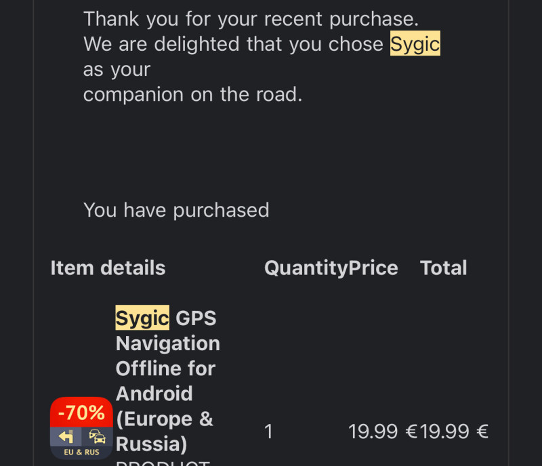This screenshot has width=542, height=466.
Task: Click 'Navigation' in the product title
Action: pos(168,343)
